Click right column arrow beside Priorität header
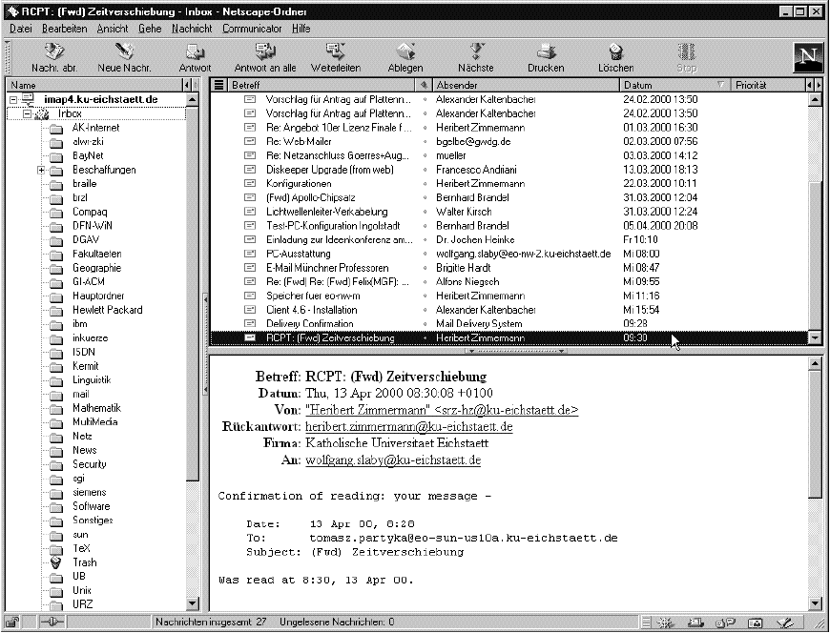This screenshot has width=830, height=633. click(819, 85)
